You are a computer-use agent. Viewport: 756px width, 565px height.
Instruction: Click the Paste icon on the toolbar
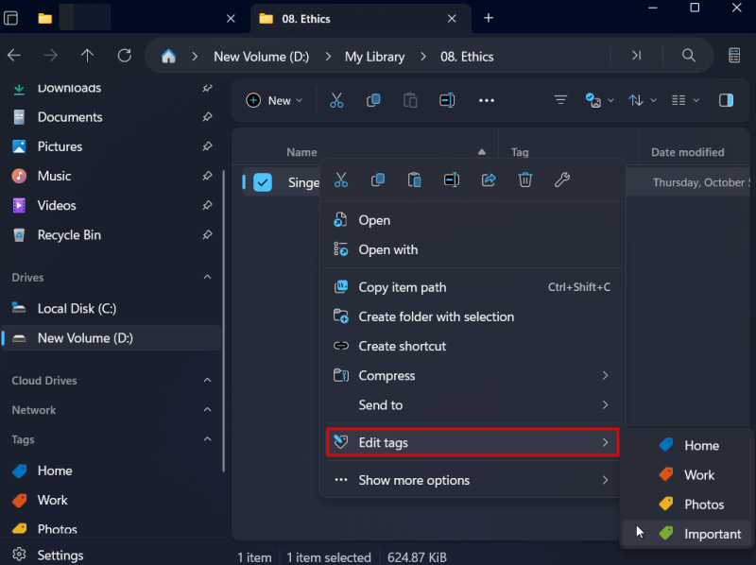410,100
